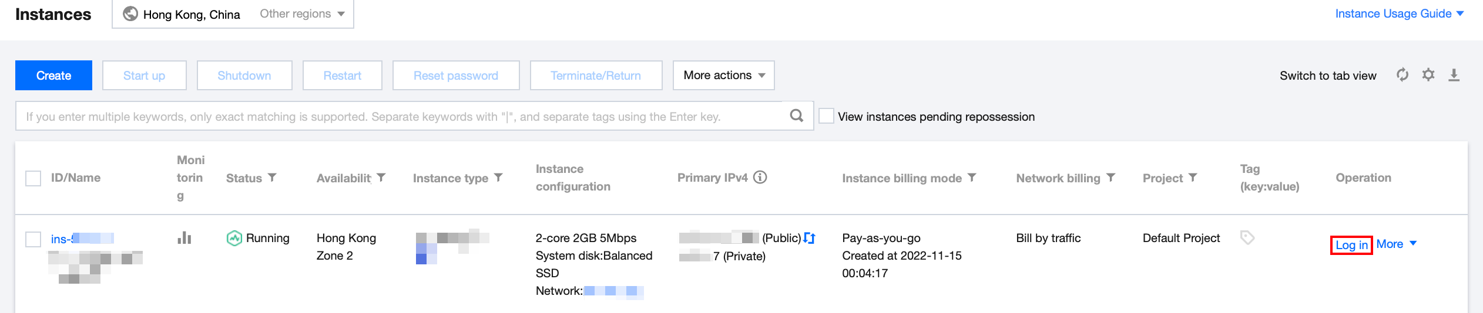1483x313 pixels.
Task: Open the More actions dropdown
Action: (723, 76)
